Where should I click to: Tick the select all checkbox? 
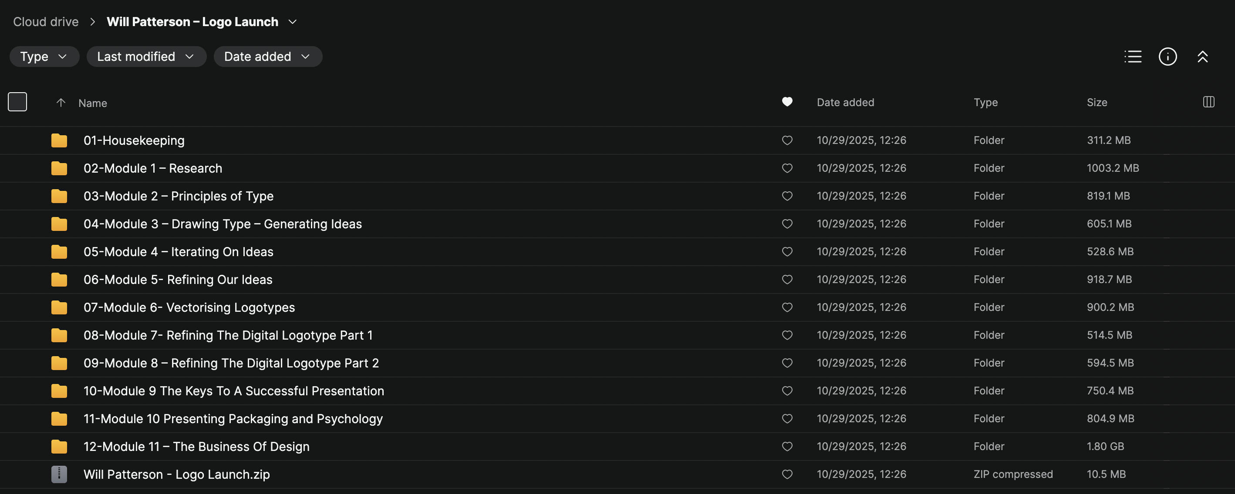[x=17, y=102]
